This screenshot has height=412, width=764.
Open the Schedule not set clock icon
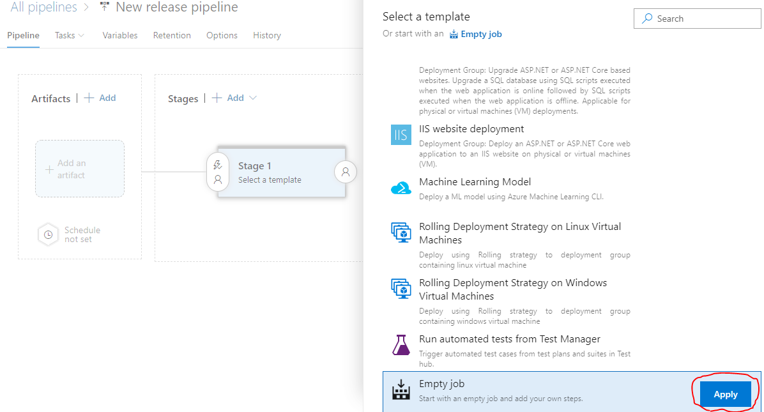pyautogui.click(x=49, y=234)
